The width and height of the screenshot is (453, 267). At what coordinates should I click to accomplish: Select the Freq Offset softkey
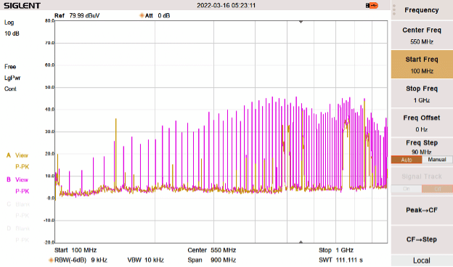click(x=422, y=123)
